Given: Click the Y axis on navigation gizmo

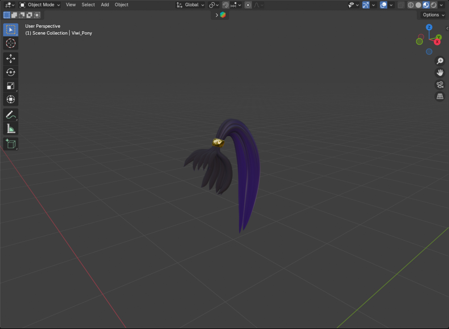Looking at the screenshot, I should pos(439,37).
